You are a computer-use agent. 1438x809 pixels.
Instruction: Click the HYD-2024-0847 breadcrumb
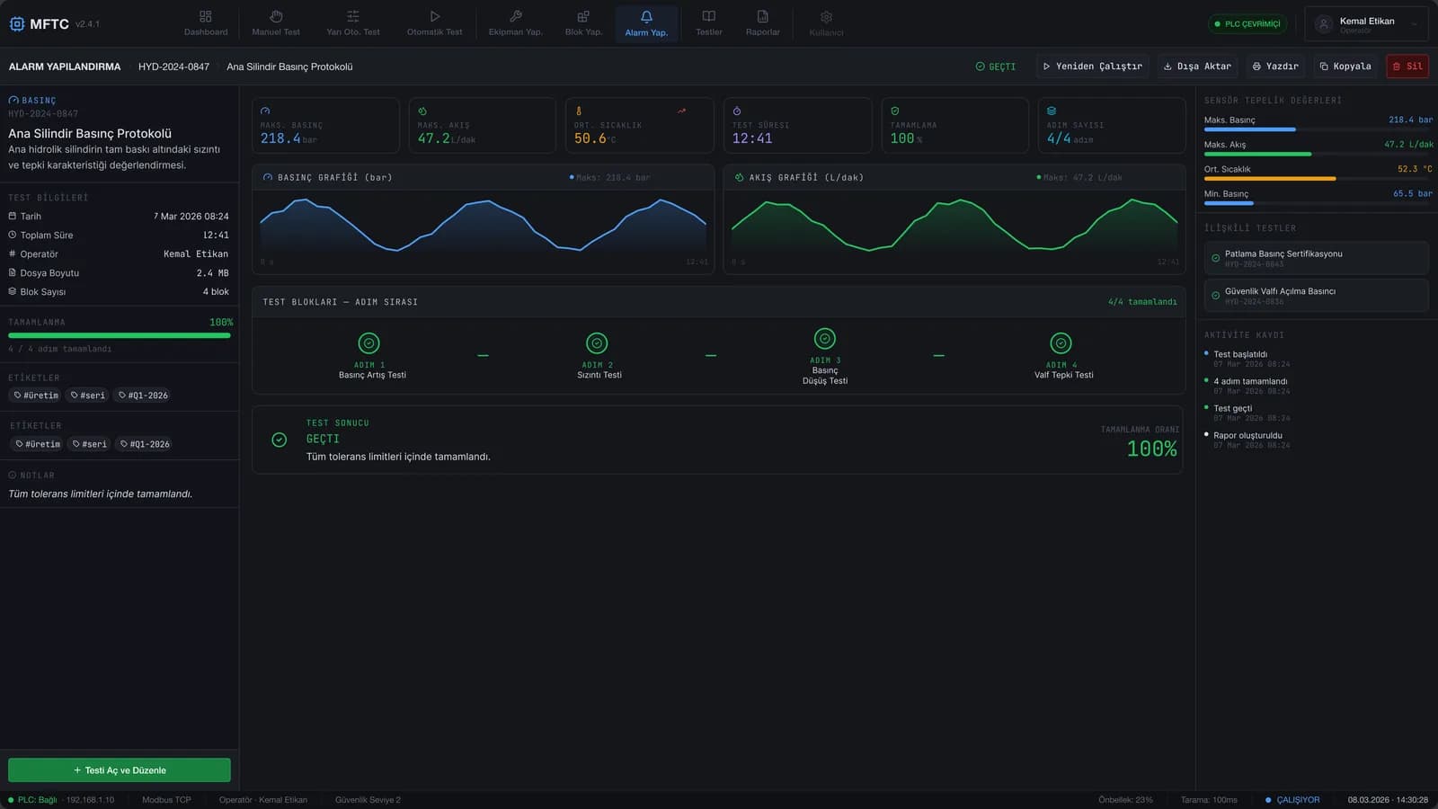coord(173,67)
